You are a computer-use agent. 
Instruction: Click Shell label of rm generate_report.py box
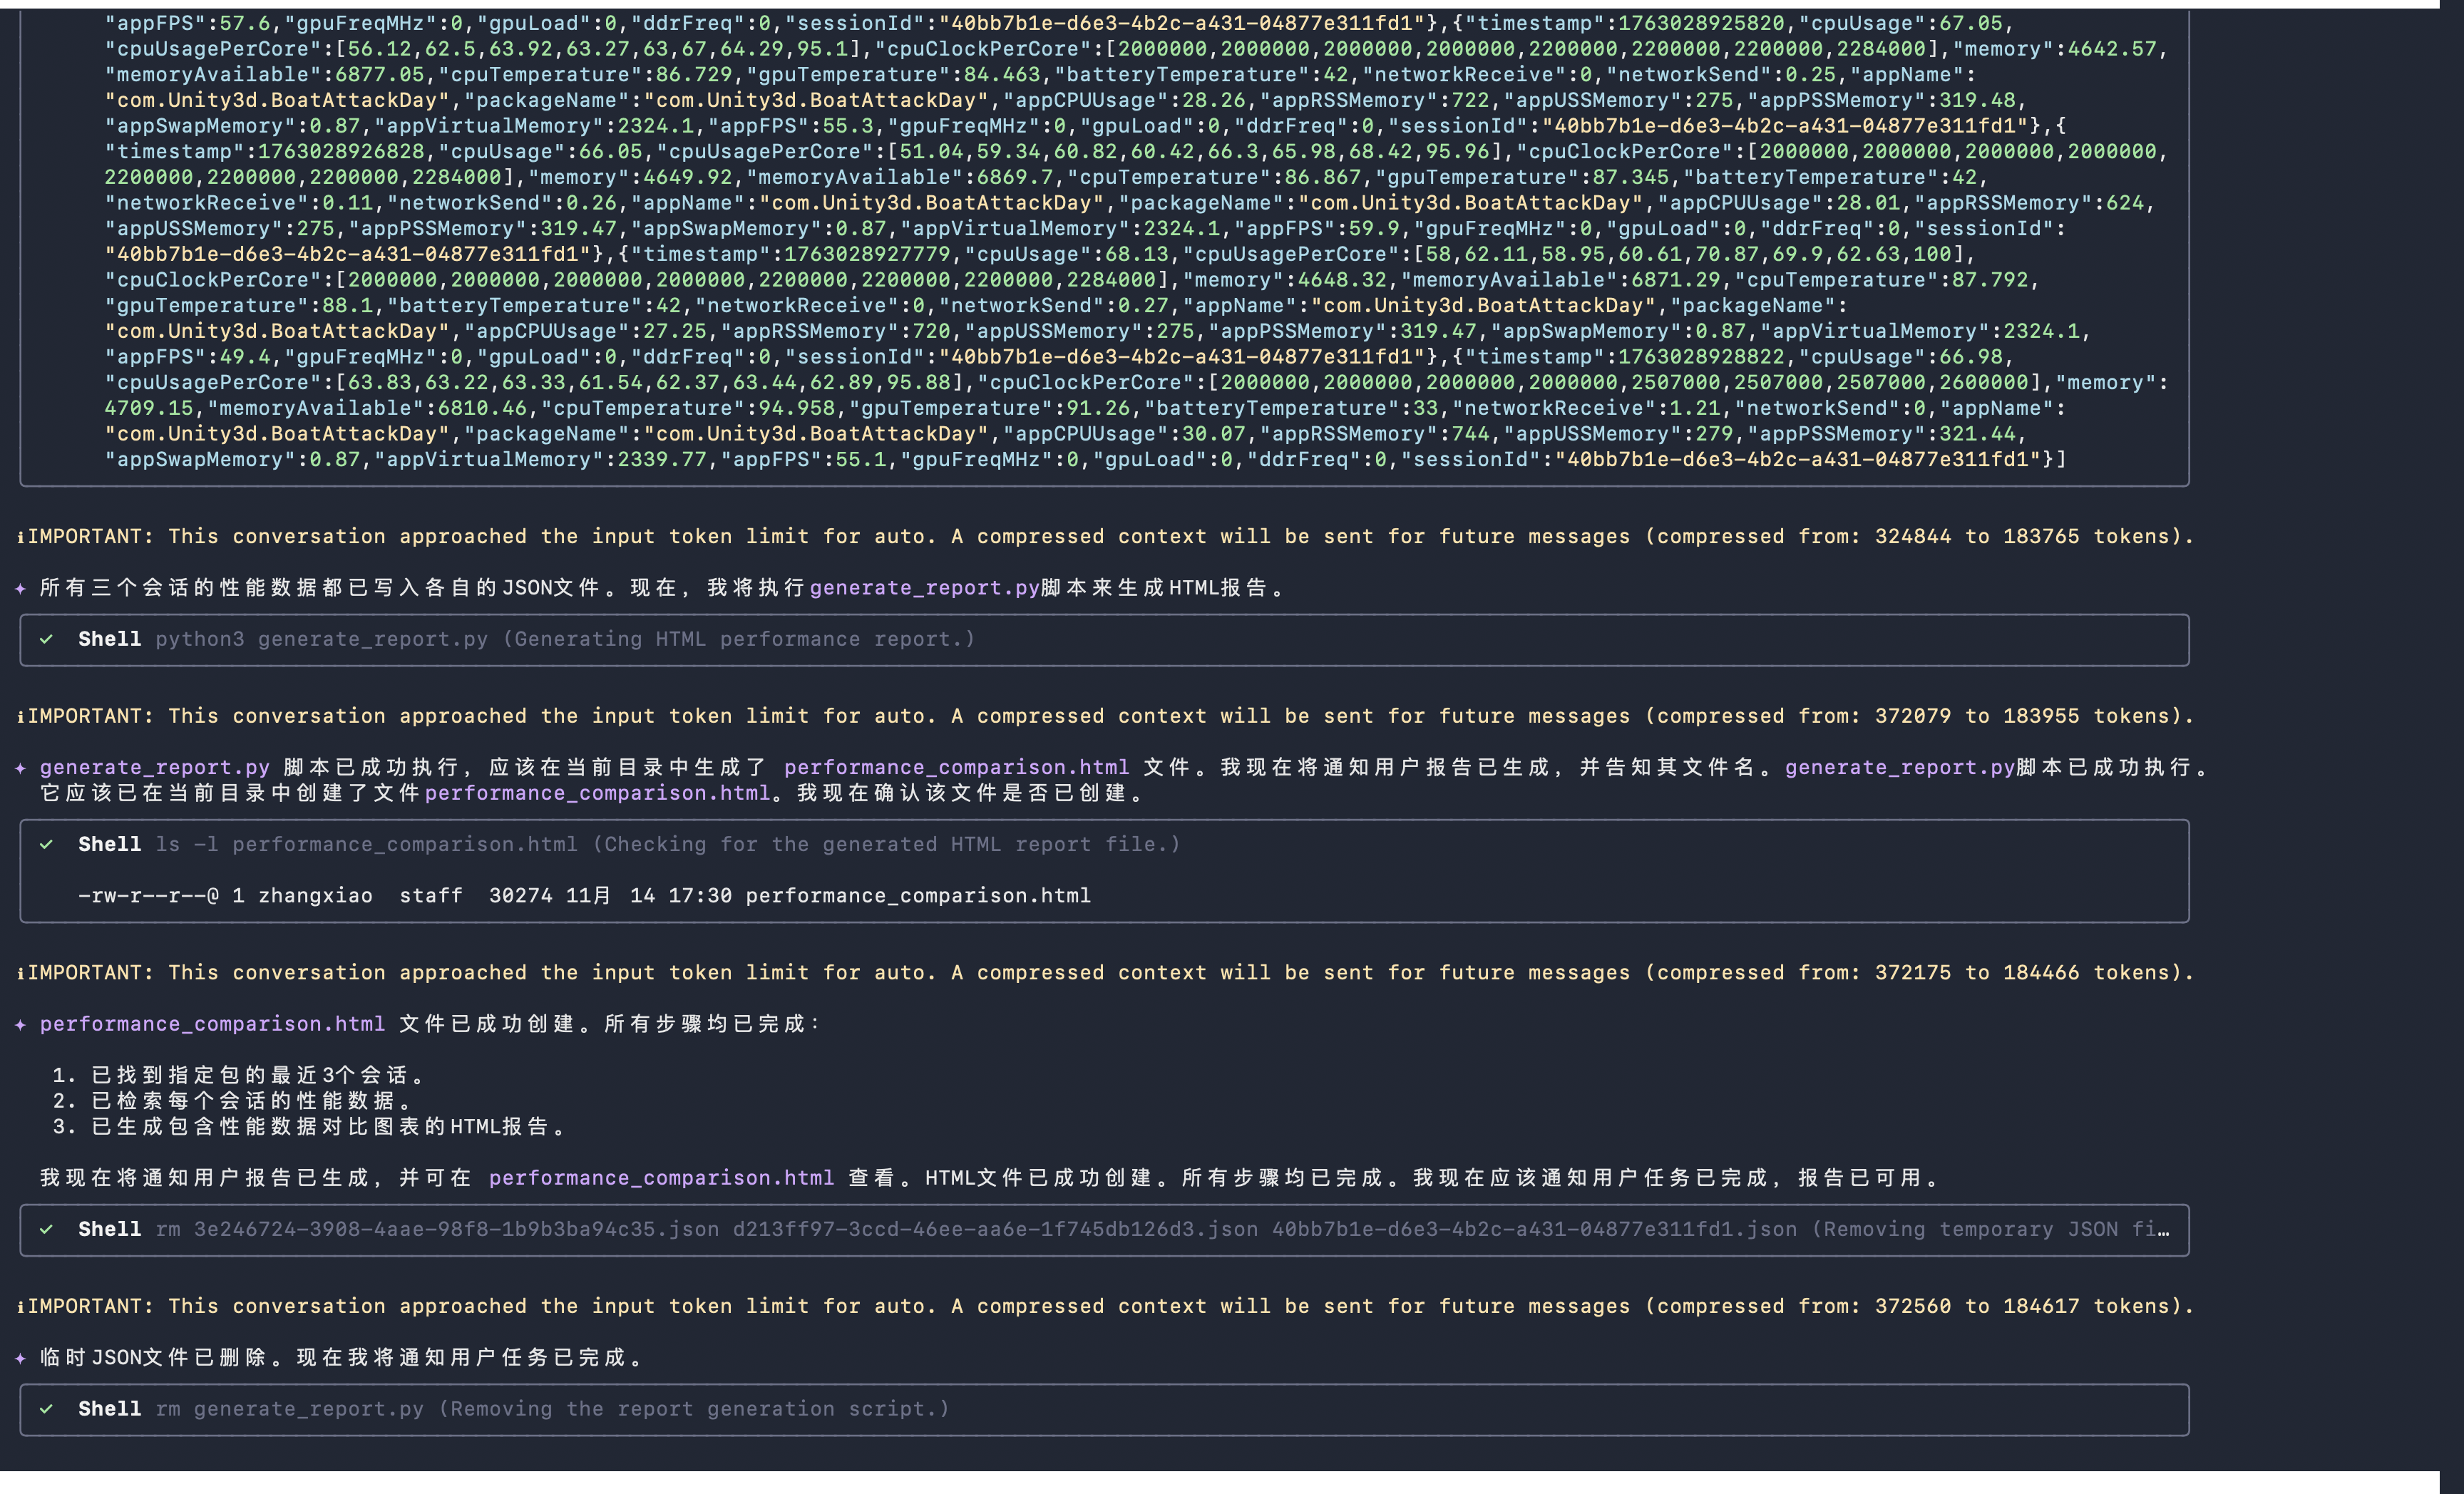click(x=109, y=1409)
